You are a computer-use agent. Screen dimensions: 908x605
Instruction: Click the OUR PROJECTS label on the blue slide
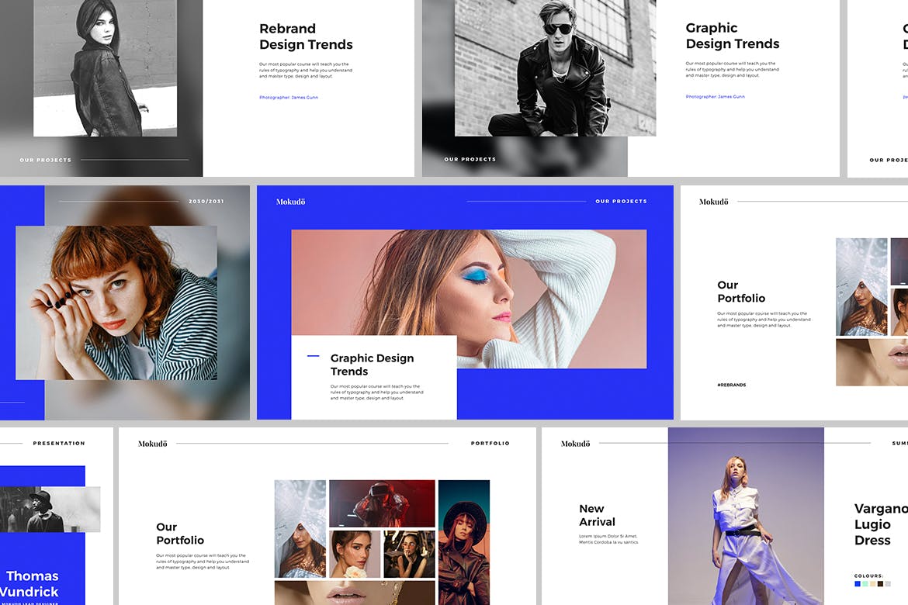[621, 202]
